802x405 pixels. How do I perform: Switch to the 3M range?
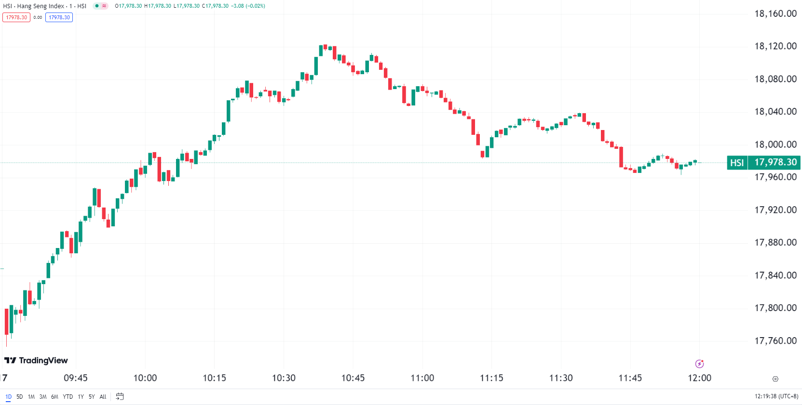43,397
